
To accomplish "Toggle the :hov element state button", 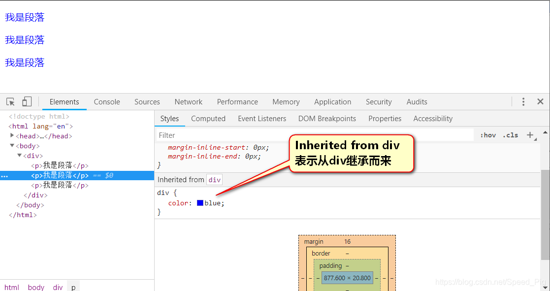I will click(488, 135).
